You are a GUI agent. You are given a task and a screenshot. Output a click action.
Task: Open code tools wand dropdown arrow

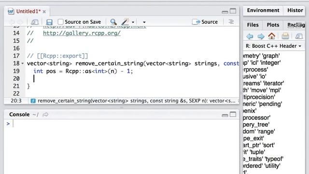[133, 22]
